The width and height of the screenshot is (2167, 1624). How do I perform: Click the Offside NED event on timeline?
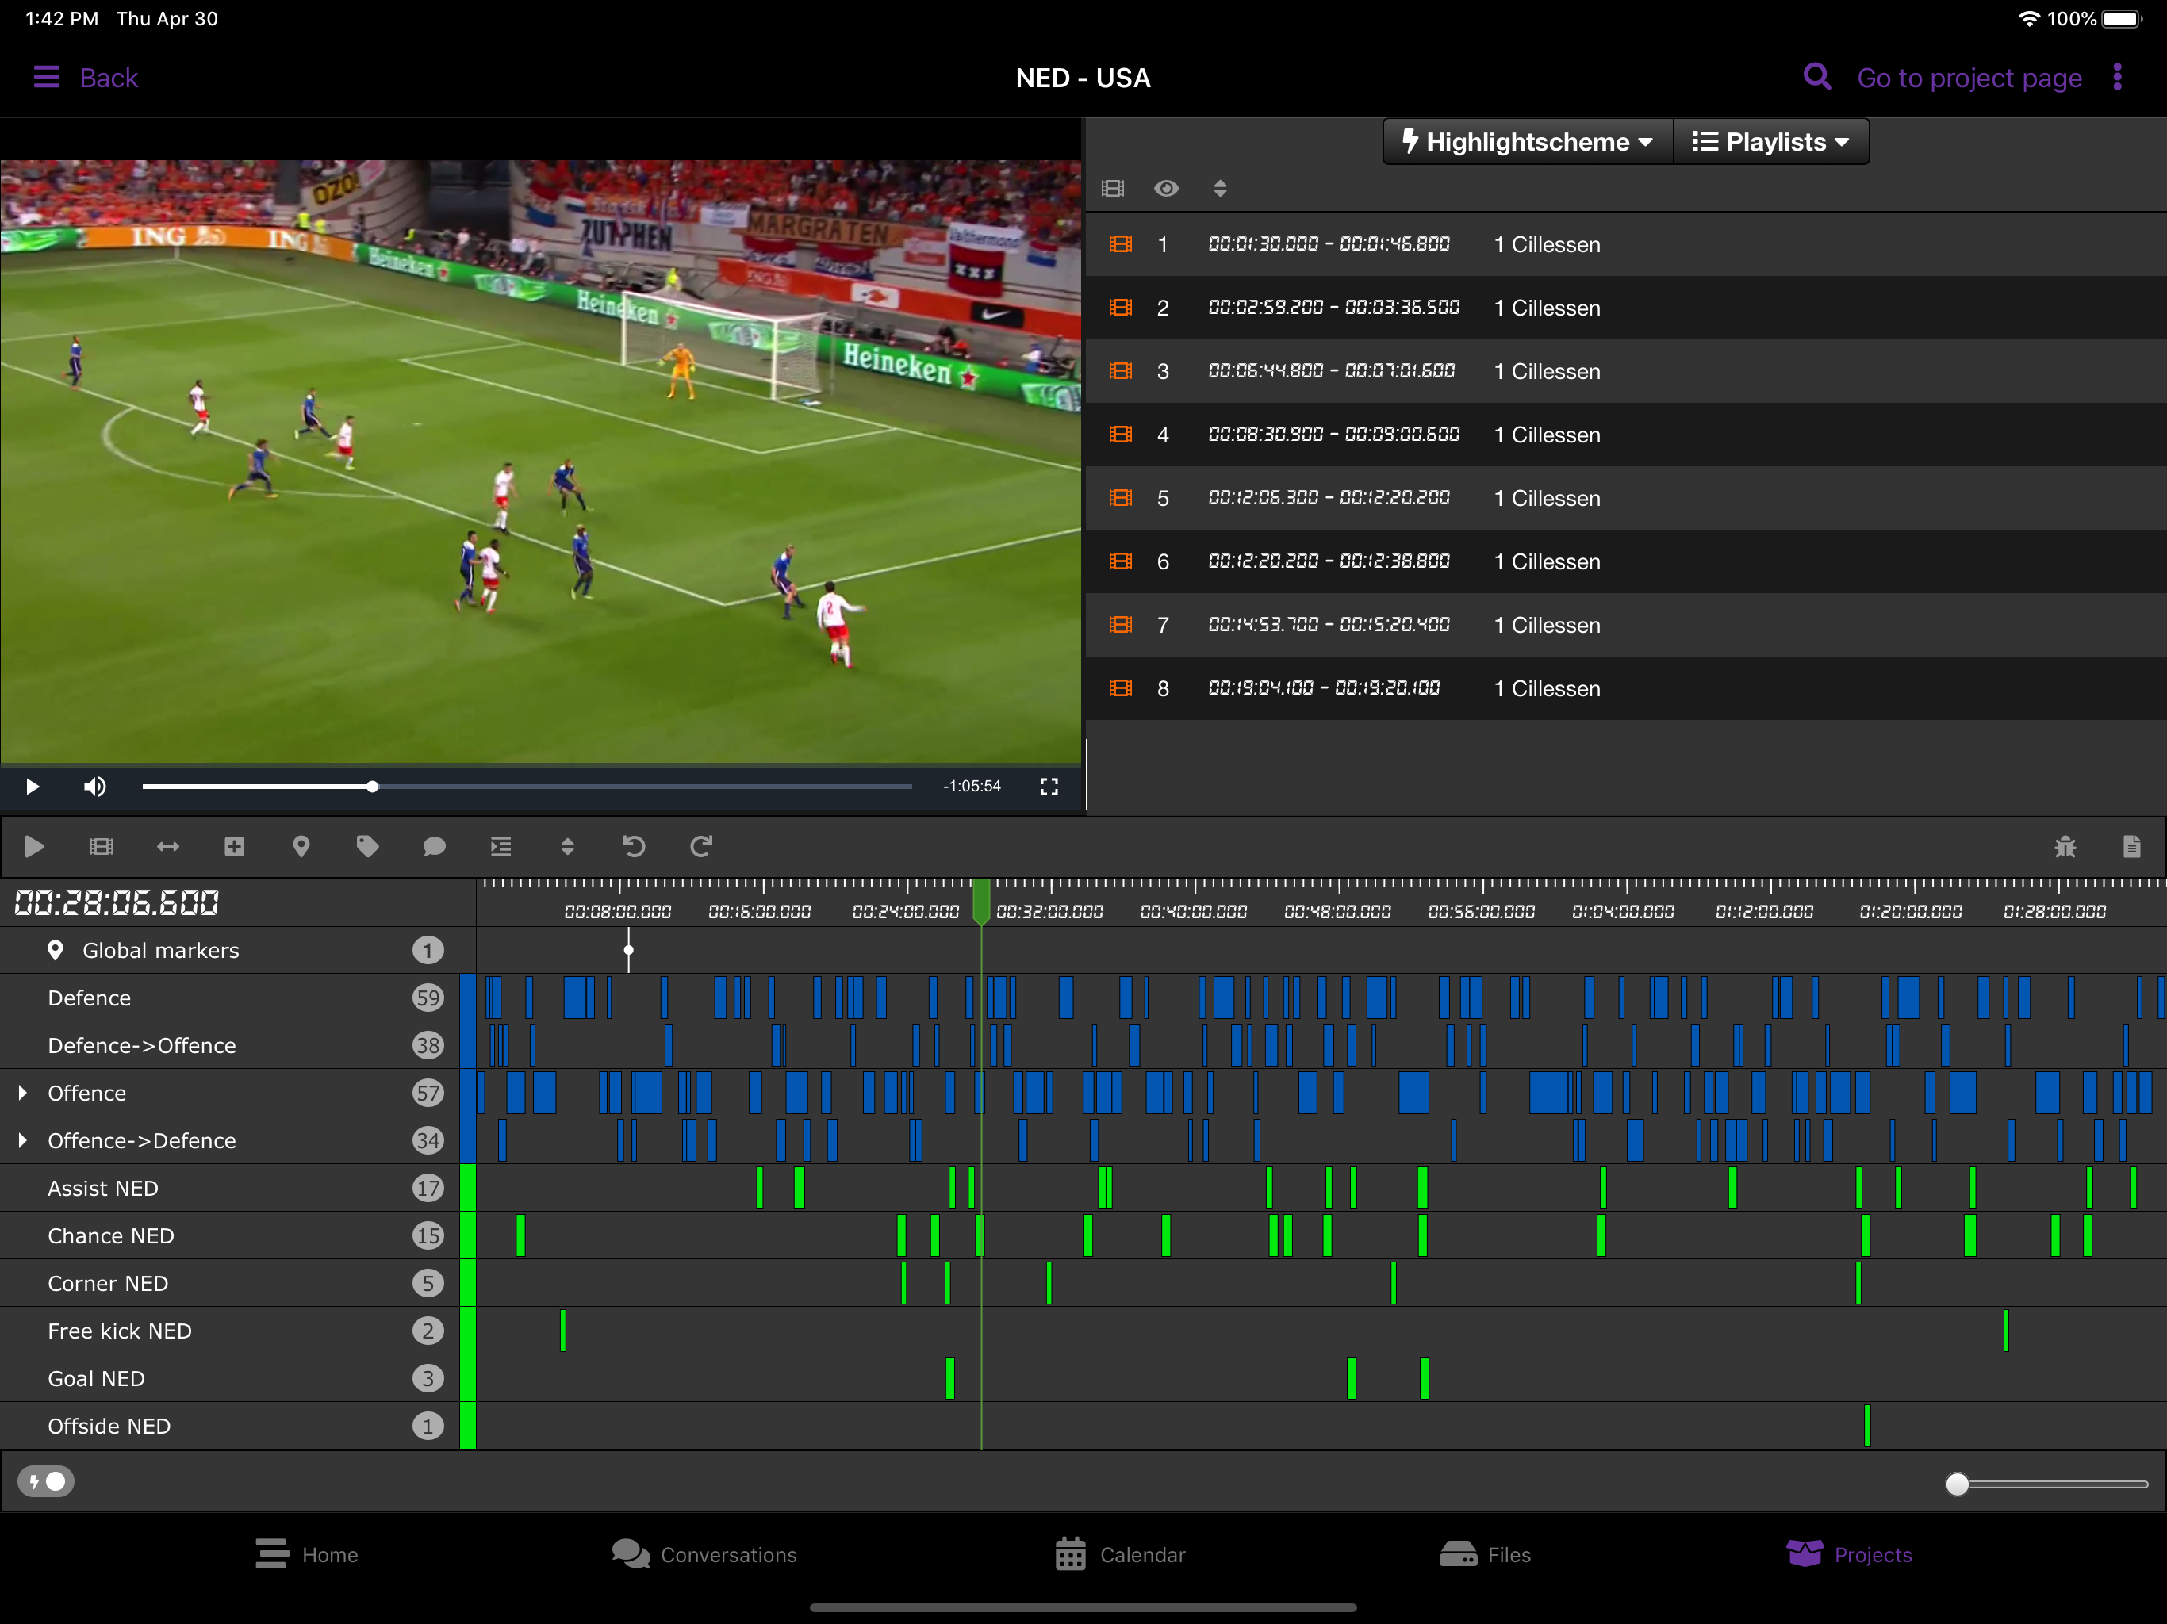pos(1867,1425)
